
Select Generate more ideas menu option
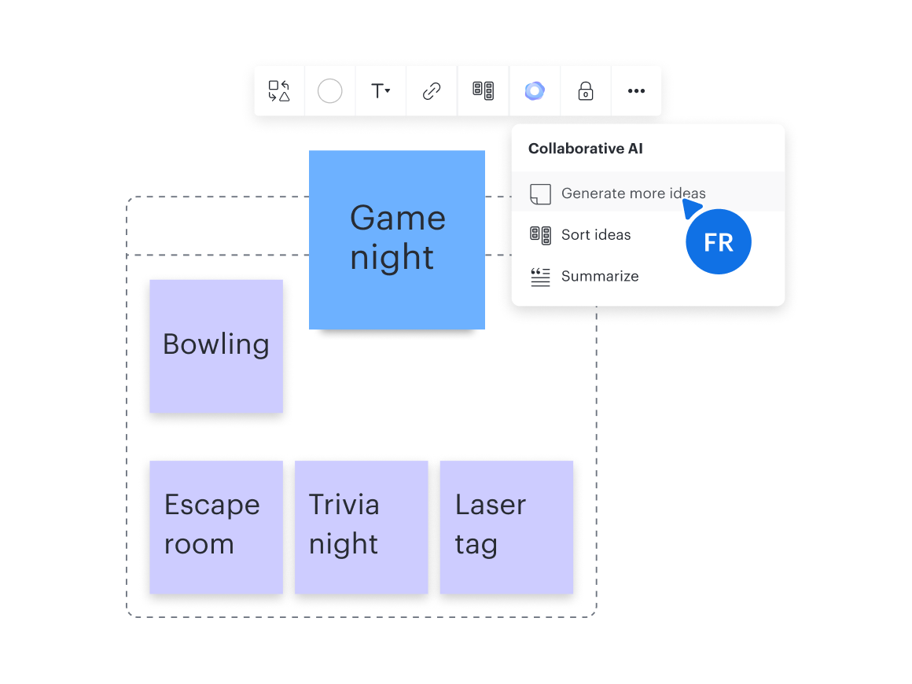[633, 193]
